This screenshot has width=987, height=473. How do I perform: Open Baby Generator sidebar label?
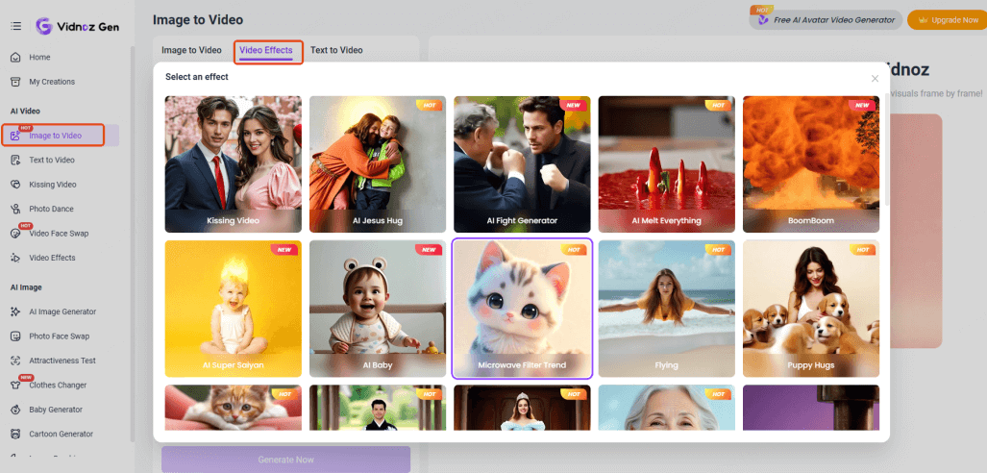point(56,410)
